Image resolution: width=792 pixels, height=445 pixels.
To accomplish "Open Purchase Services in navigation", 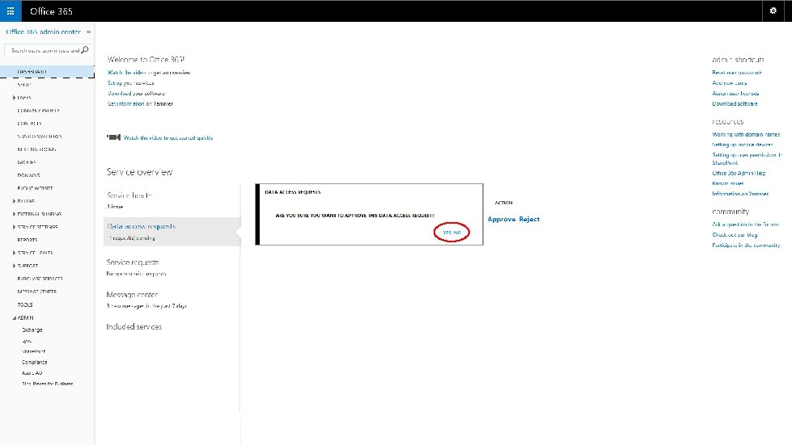I will click(40, 279).
